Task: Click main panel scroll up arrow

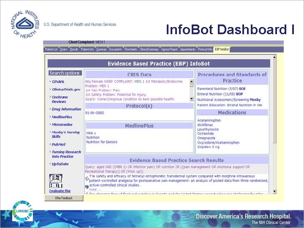Action: click(x=274, y=57)
